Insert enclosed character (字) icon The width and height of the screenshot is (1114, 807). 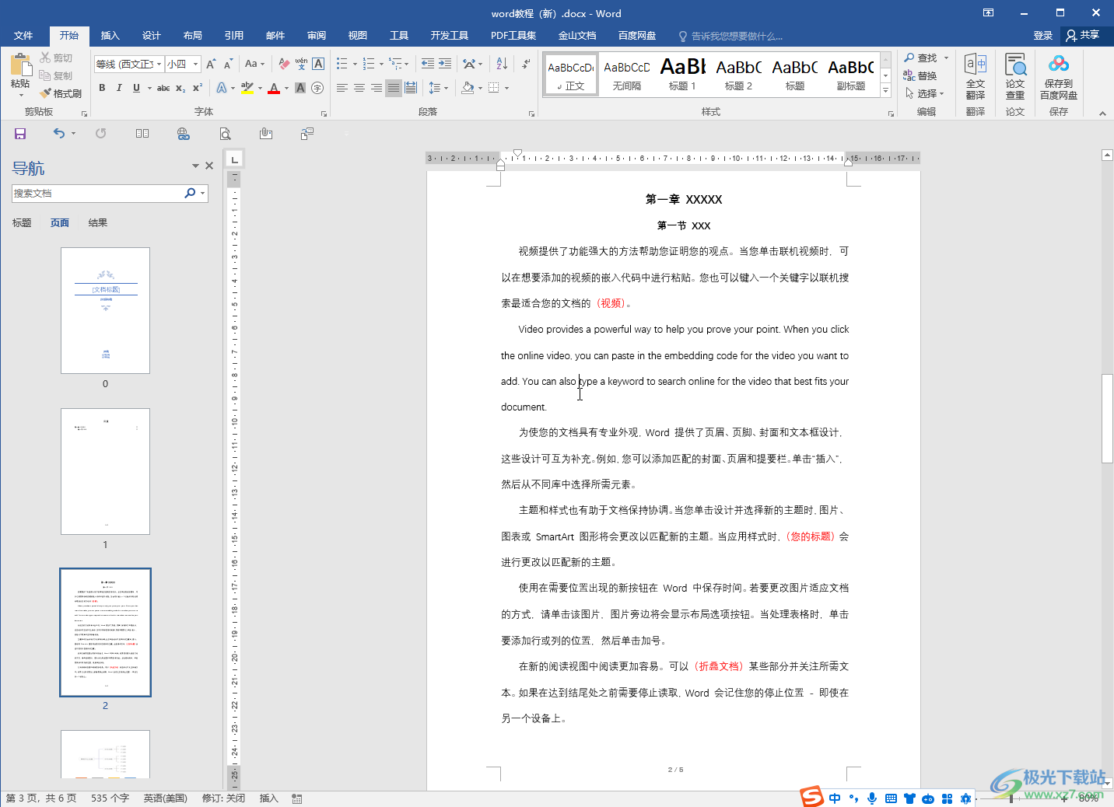(317, 88)
